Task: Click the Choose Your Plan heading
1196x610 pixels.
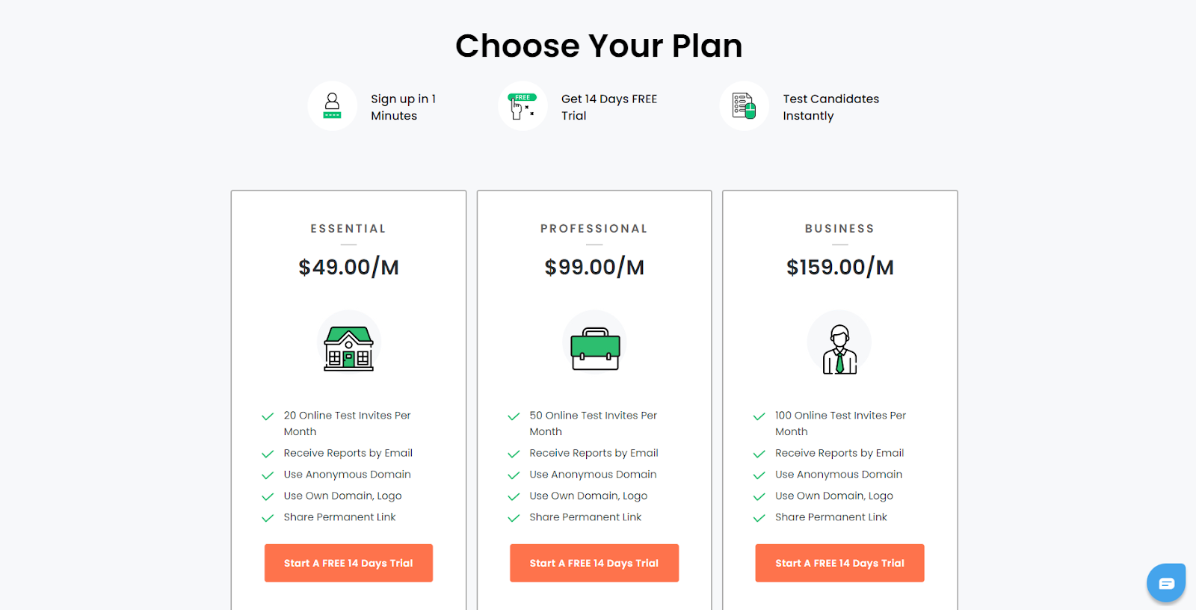Action: coord(599,46)
